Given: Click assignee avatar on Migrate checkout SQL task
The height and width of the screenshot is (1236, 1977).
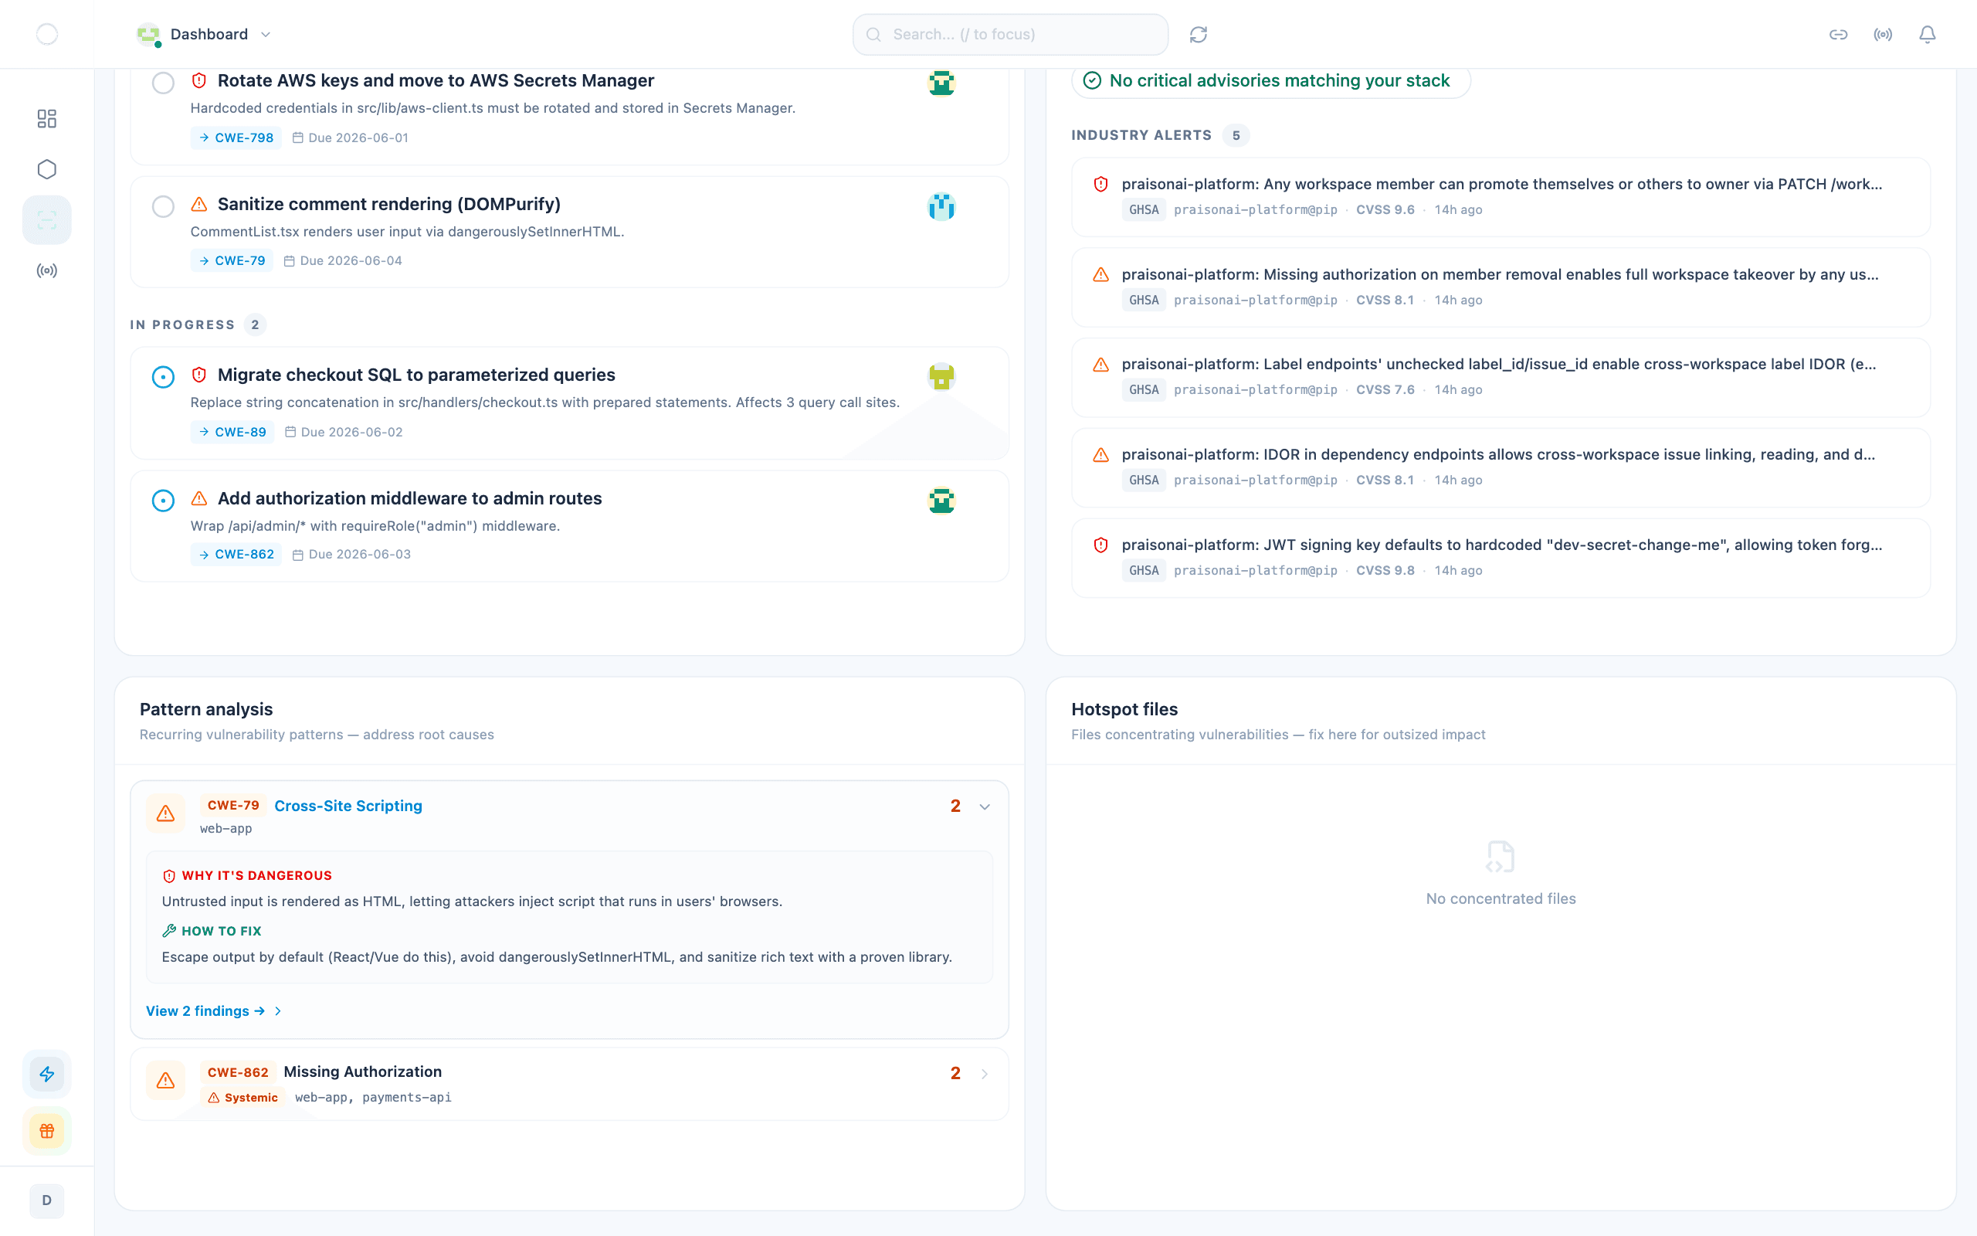Looking at the screenshot, I should coord(942,377).
